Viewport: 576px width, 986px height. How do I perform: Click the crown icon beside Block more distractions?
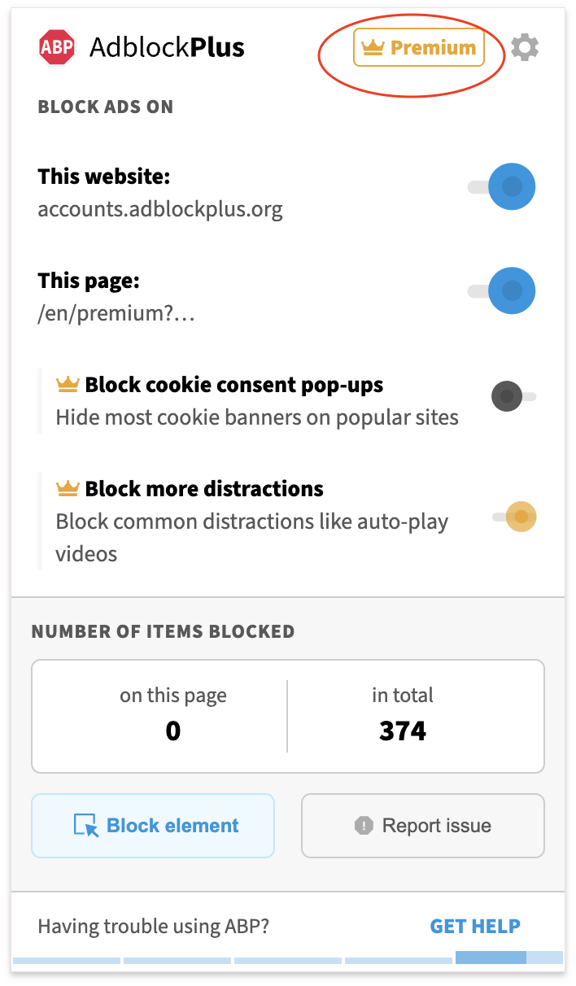coord(66,486)
